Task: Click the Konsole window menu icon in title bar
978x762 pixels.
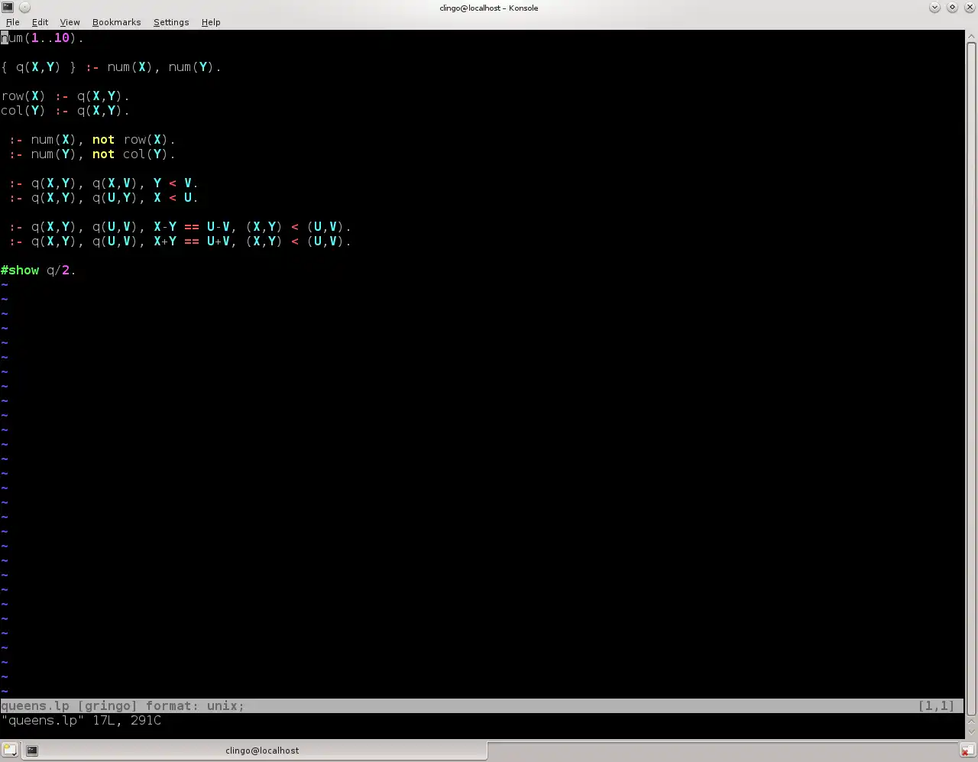Action: 7,7
